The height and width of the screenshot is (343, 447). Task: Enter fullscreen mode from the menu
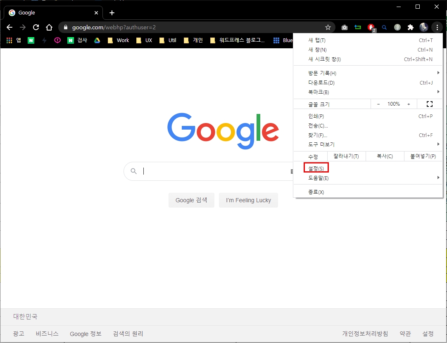click(430, 104)
